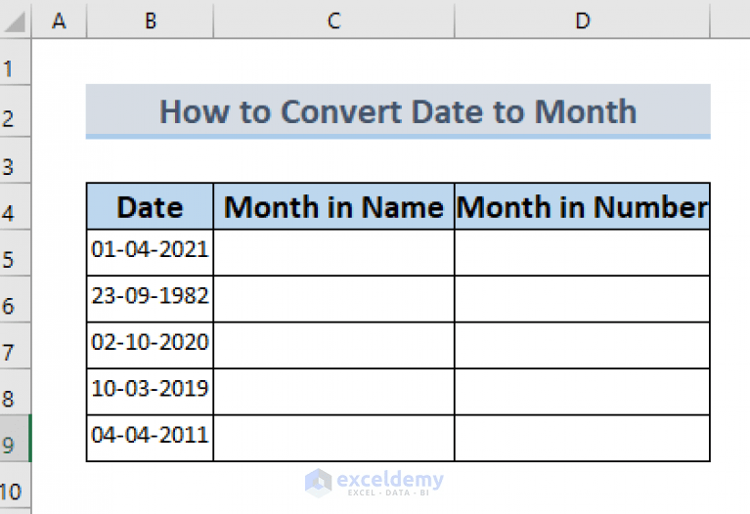Select the cell containing 02-10-2020
Image resolution: width=750 pixels, height=514 pixels.
coord(151,346)
